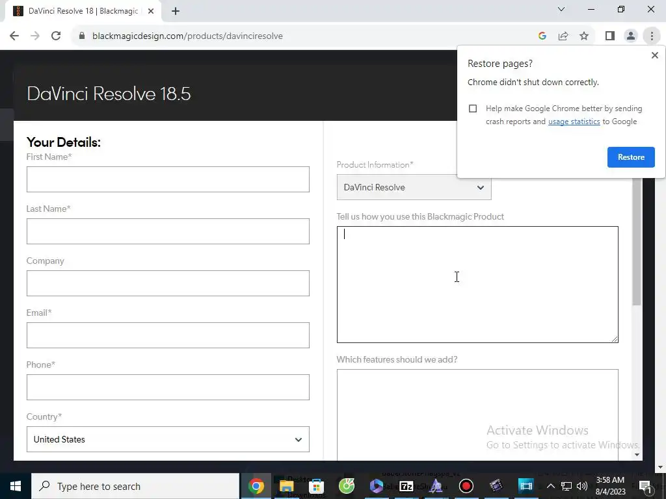The height and width of the screenshot is (499, 666).
Task: Open a new tab with plus button
Action: (176, 11)
